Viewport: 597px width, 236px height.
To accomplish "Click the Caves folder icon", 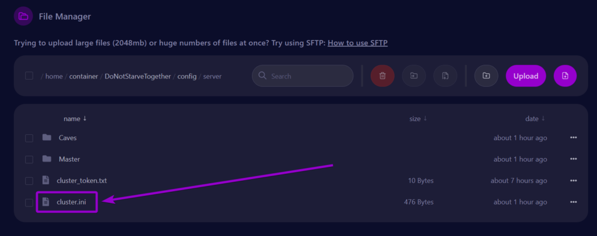I will [x=47, y=138].
